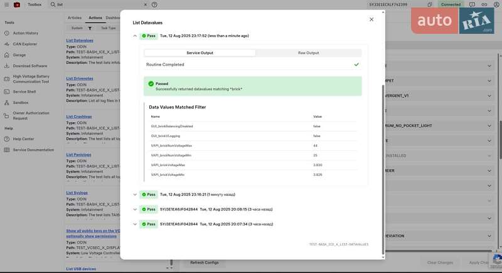Open CAN Explorer tool

coord(24,44)
